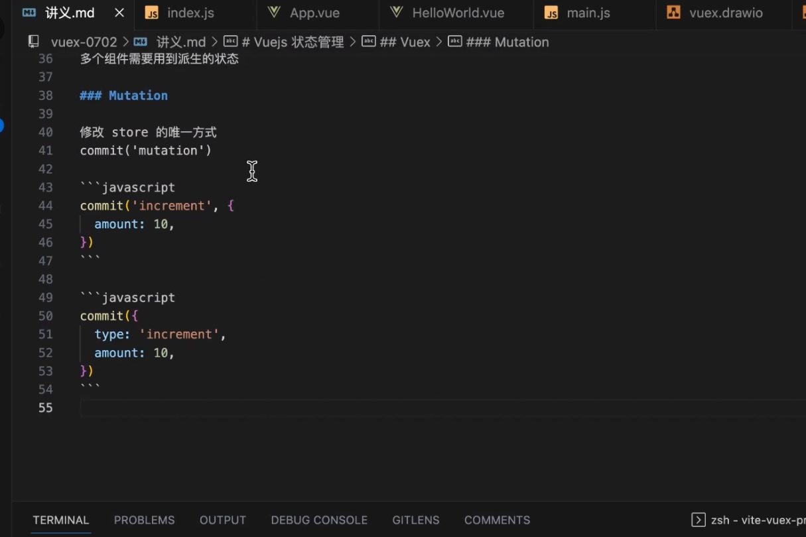Switch to the TERMINAL panel tab
The height and width of the screenshot is (537, 806).
pos(61,520)
